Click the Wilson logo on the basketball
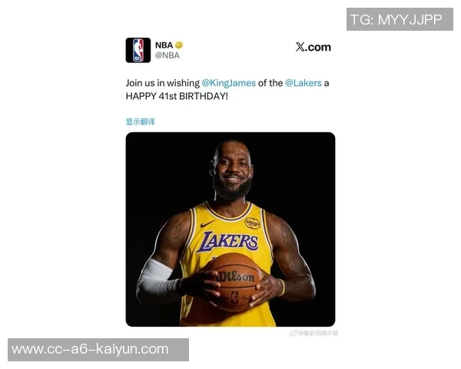Screen dimensions: 461x369 point(235,276)
